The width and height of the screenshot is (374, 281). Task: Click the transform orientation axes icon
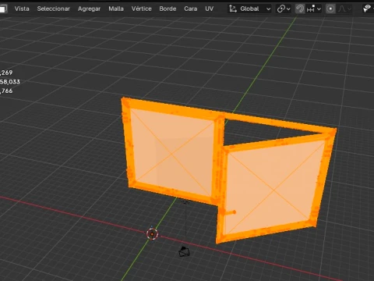click(233, 9)
